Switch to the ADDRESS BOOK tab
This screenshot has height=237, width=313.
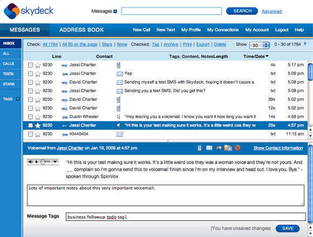click(x=81, y=30)
